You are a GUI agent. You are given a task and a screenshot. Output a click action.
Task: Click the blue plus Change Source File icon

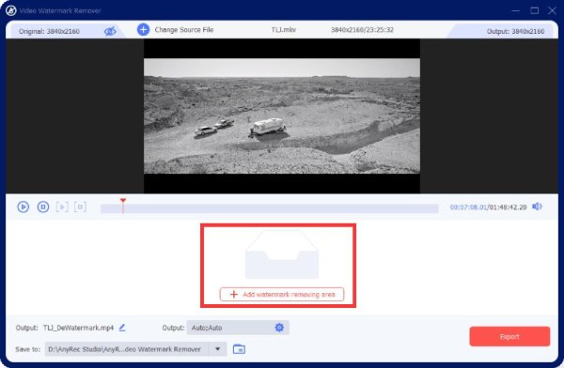click(x=143, y=29)
